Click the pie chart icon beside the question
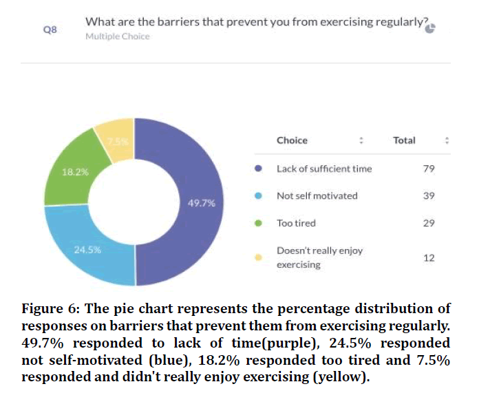 pyautogui.click(x=431, y=29)
